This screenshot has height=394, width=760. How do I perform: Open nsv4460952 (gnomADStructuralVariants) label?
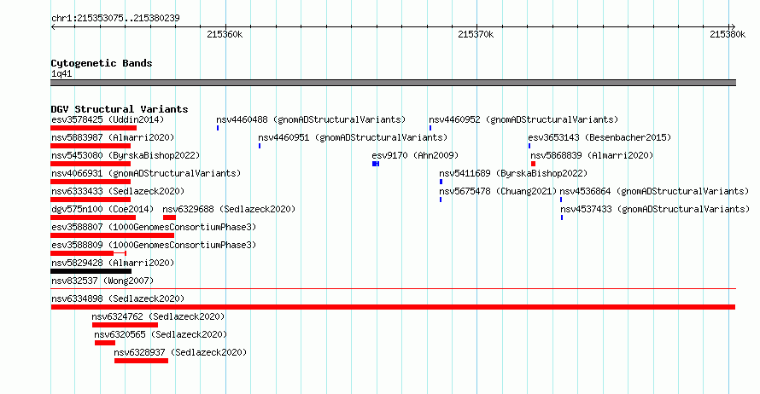pyautogui.click(x=523, y=119)
